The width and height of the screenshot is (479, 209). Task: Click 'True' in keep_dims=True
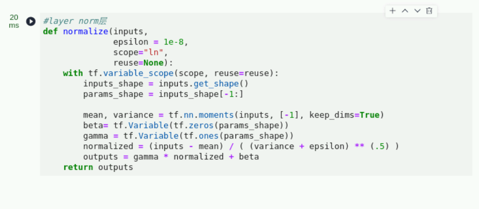click(369, 115)
